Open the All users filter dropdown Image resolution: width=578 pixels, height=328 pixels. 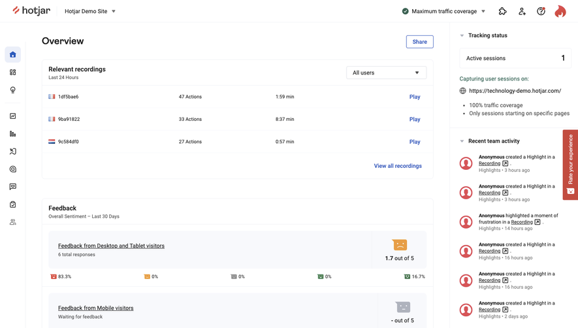[x=387, y=73]
